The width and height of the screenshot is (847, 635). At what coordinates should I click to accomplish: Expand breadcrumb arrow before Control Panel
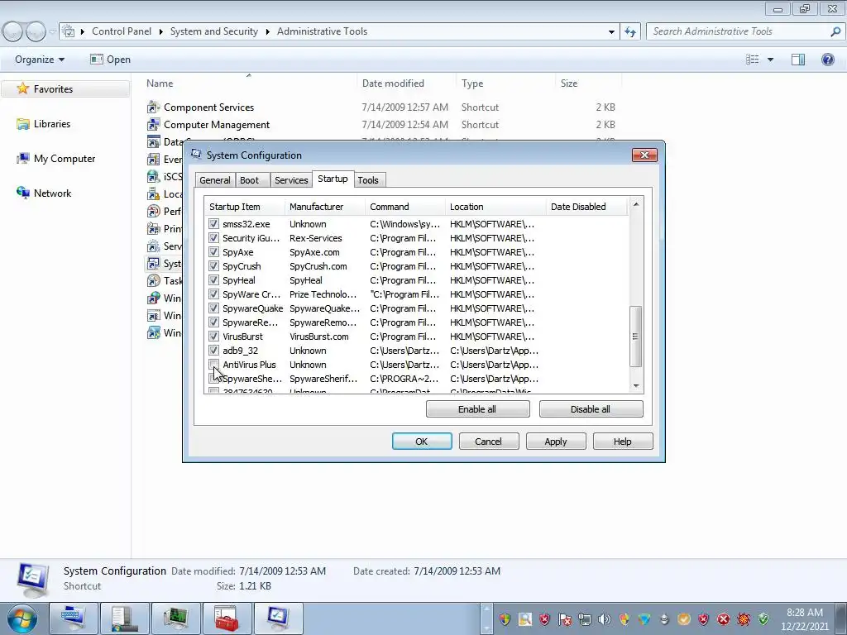click(x=83, y=31)
